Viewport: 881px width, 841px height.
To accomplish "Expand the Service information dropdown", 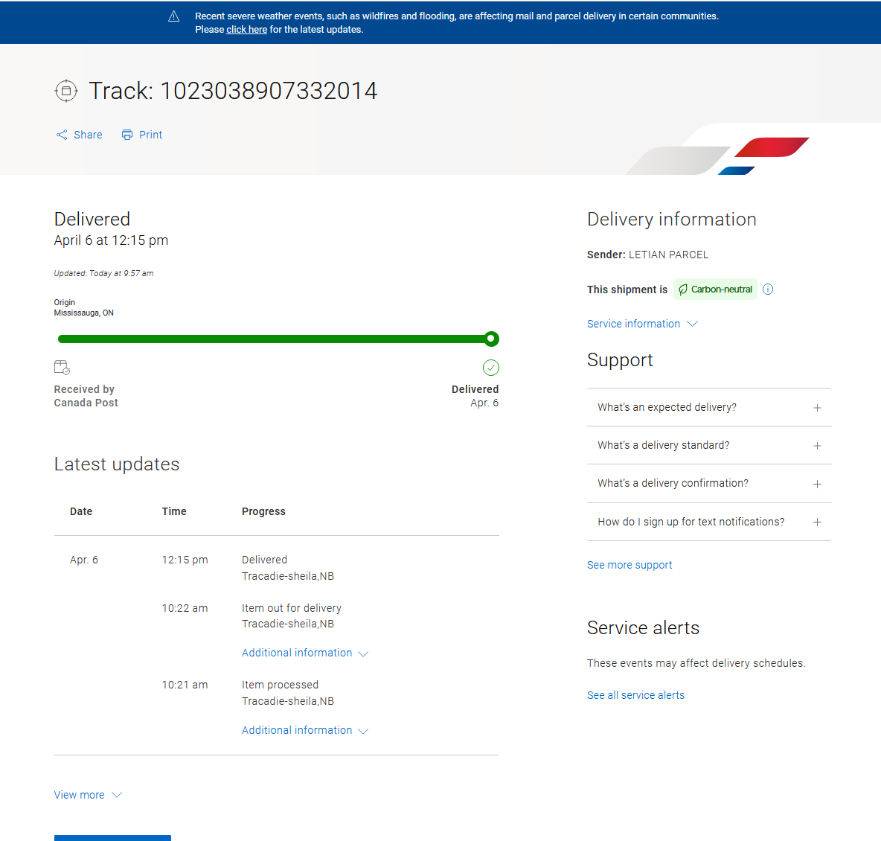I will coord(641,324).
